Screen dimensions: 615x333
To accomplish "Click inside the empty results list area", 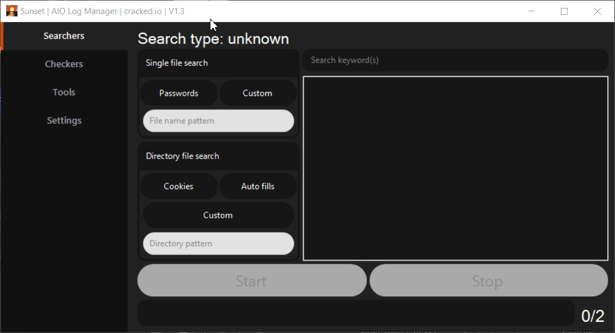I will click(455, 168).
